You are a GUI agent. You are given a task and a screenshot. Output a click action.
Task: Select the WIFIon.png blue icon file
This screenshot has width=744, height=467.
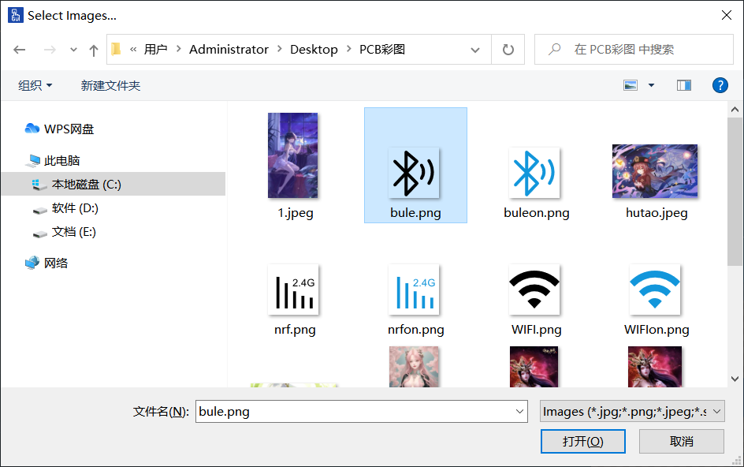pos(655,290)
